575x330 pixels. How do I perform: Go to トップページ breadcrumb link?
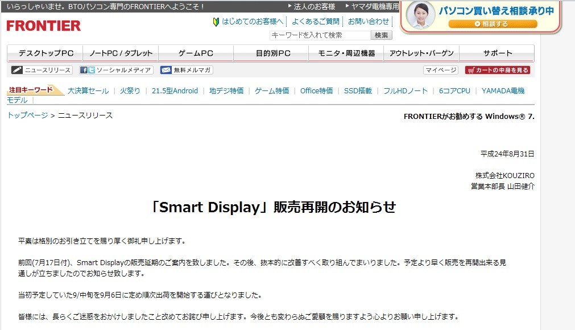coord(27,115)
